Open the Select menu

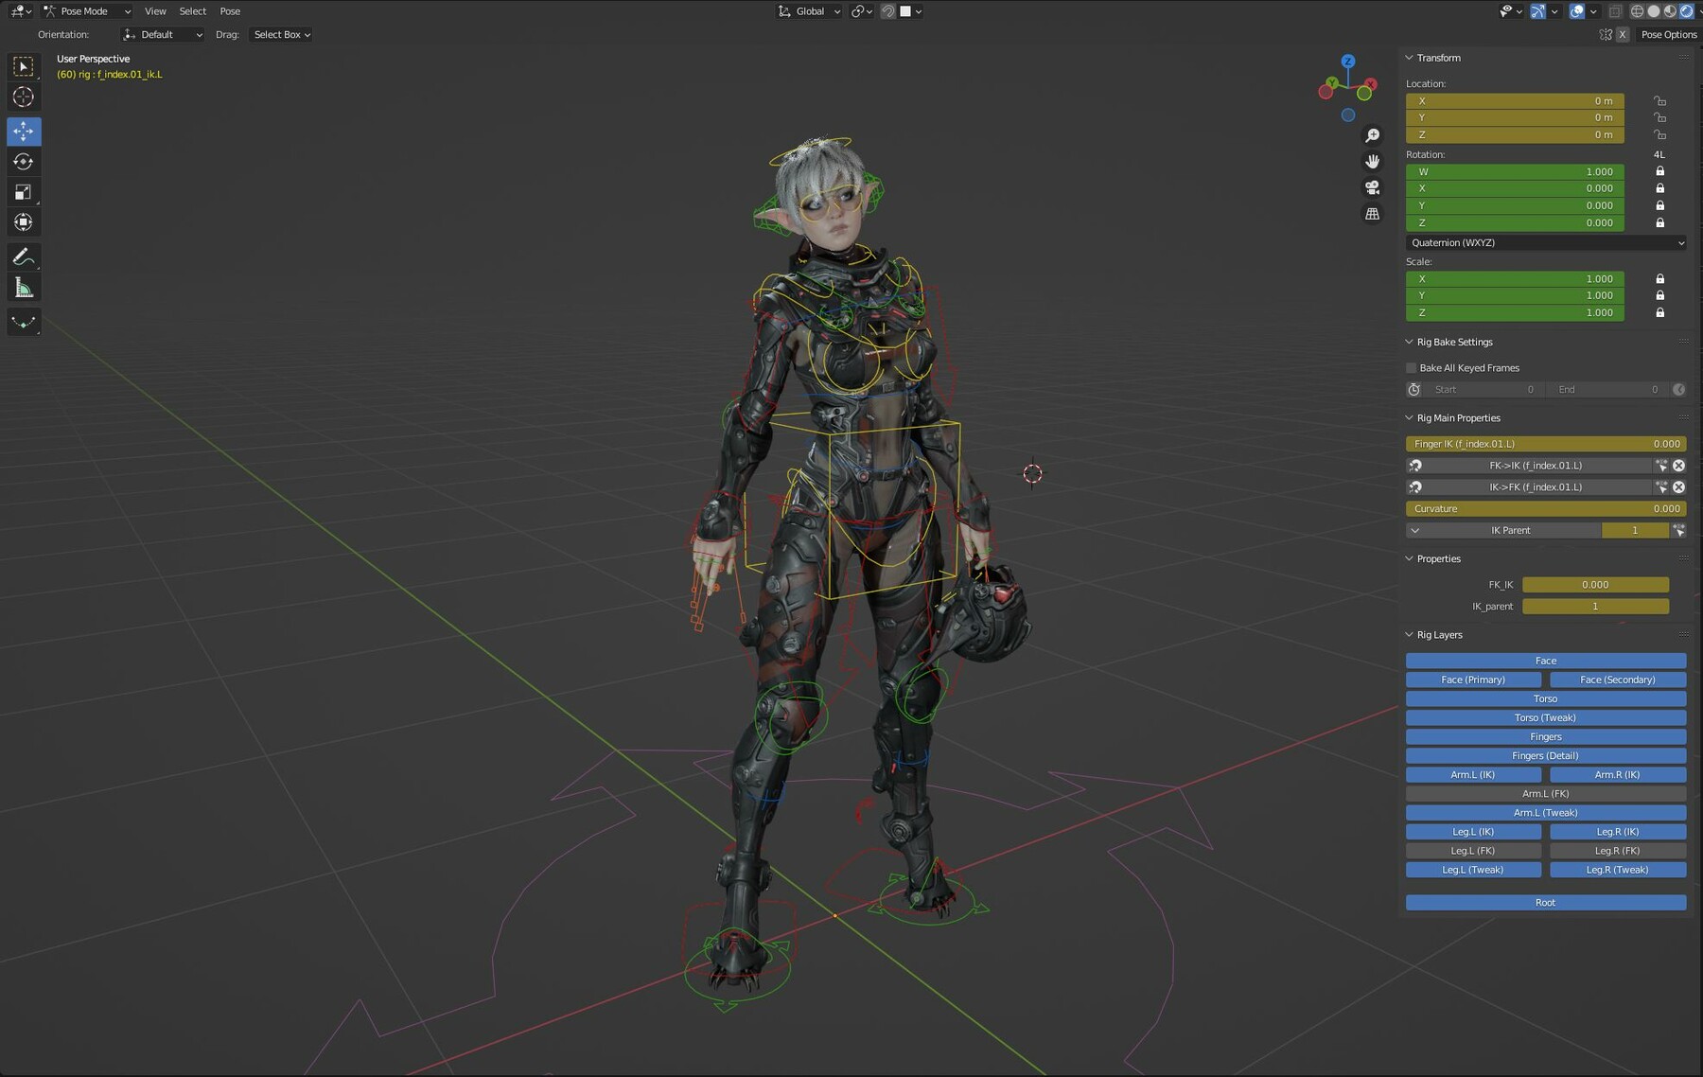192,10
